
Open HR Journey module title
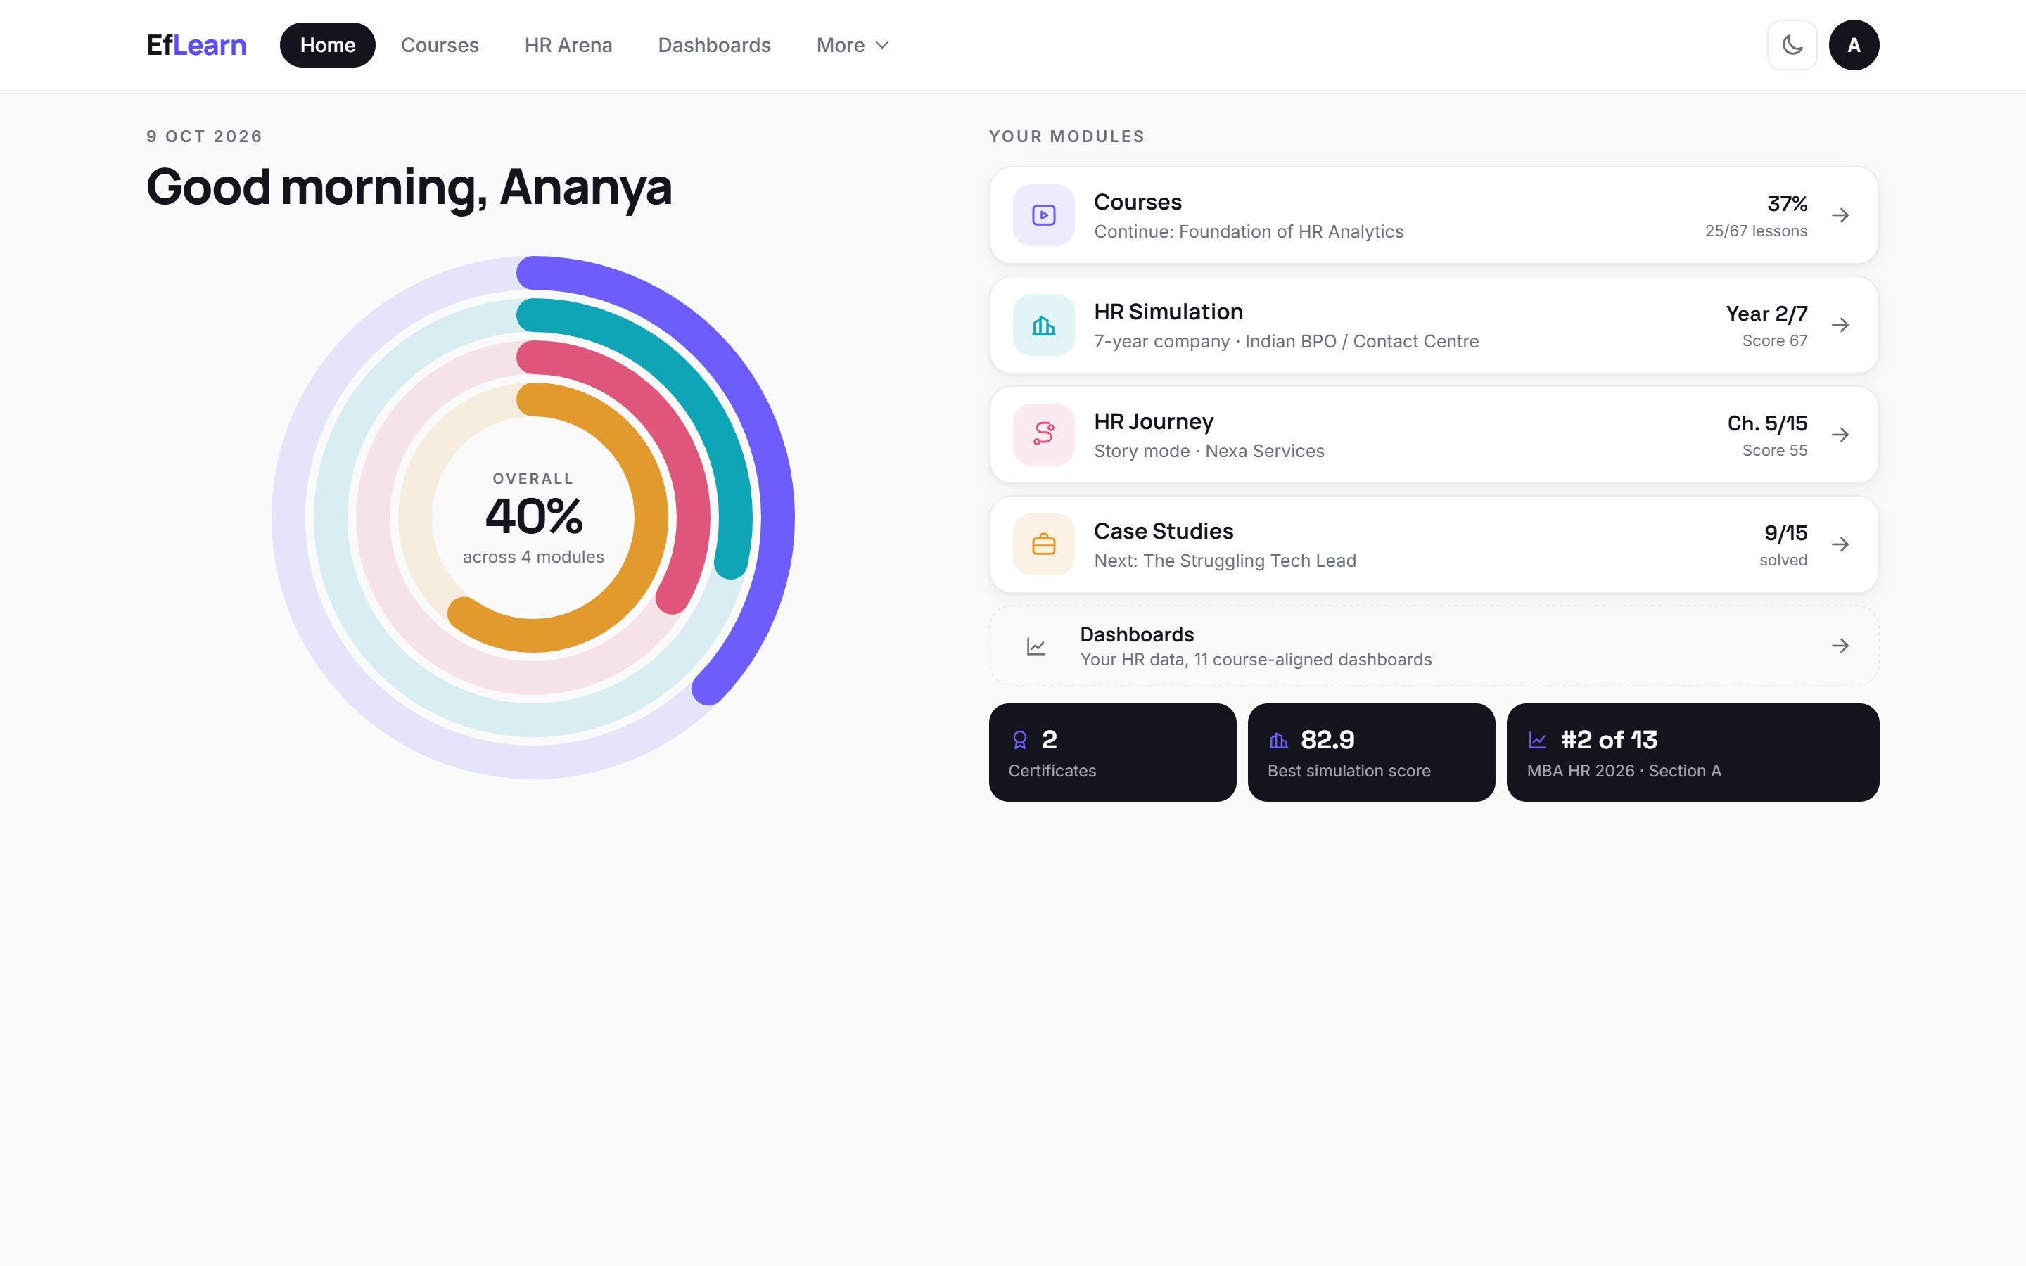[x=1154, y=421]
